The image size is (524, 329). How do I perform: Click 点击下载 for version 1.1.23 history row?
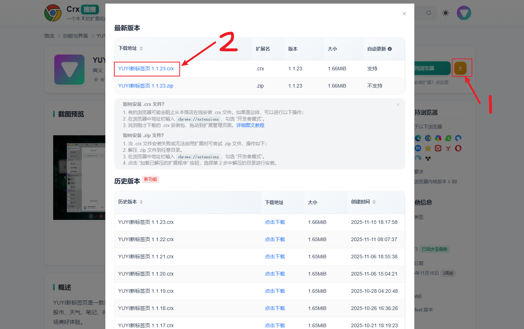[x=275, y=222]
